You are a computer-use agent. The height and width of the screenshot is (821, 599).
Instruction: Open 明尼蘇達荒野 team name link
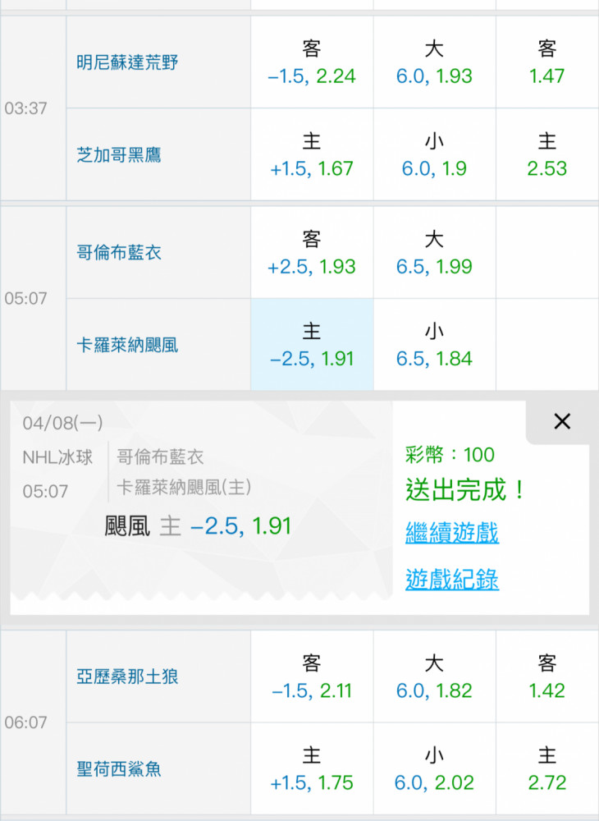[x=126, y=62]
